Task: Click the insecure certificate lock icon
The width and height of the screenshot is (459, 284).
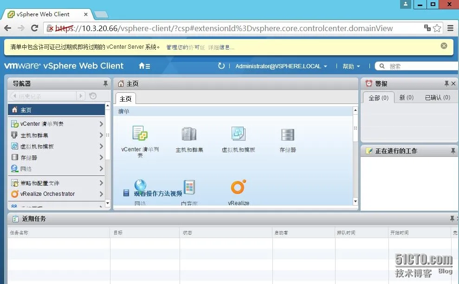Action: click(x=50, y=28)
